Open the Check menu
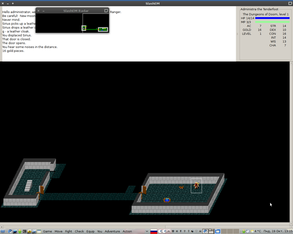The height and width of the screenshot is (234, 293). 79,231
